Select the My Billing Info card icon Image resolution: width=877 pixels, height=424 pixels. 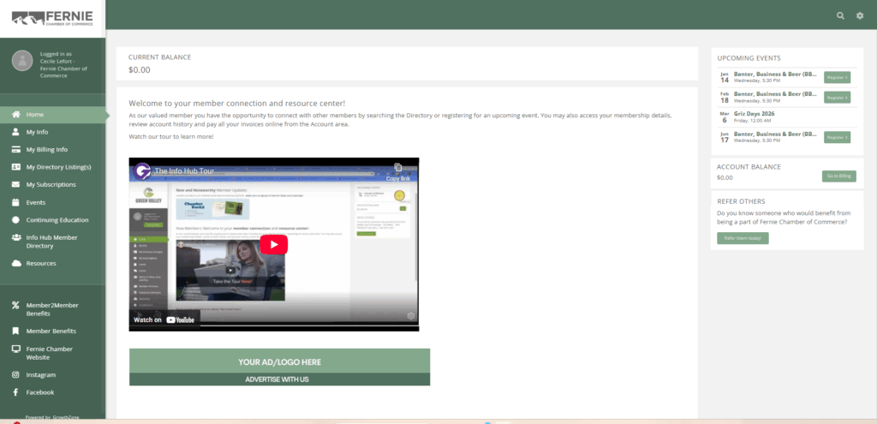[x=16, y=150]
